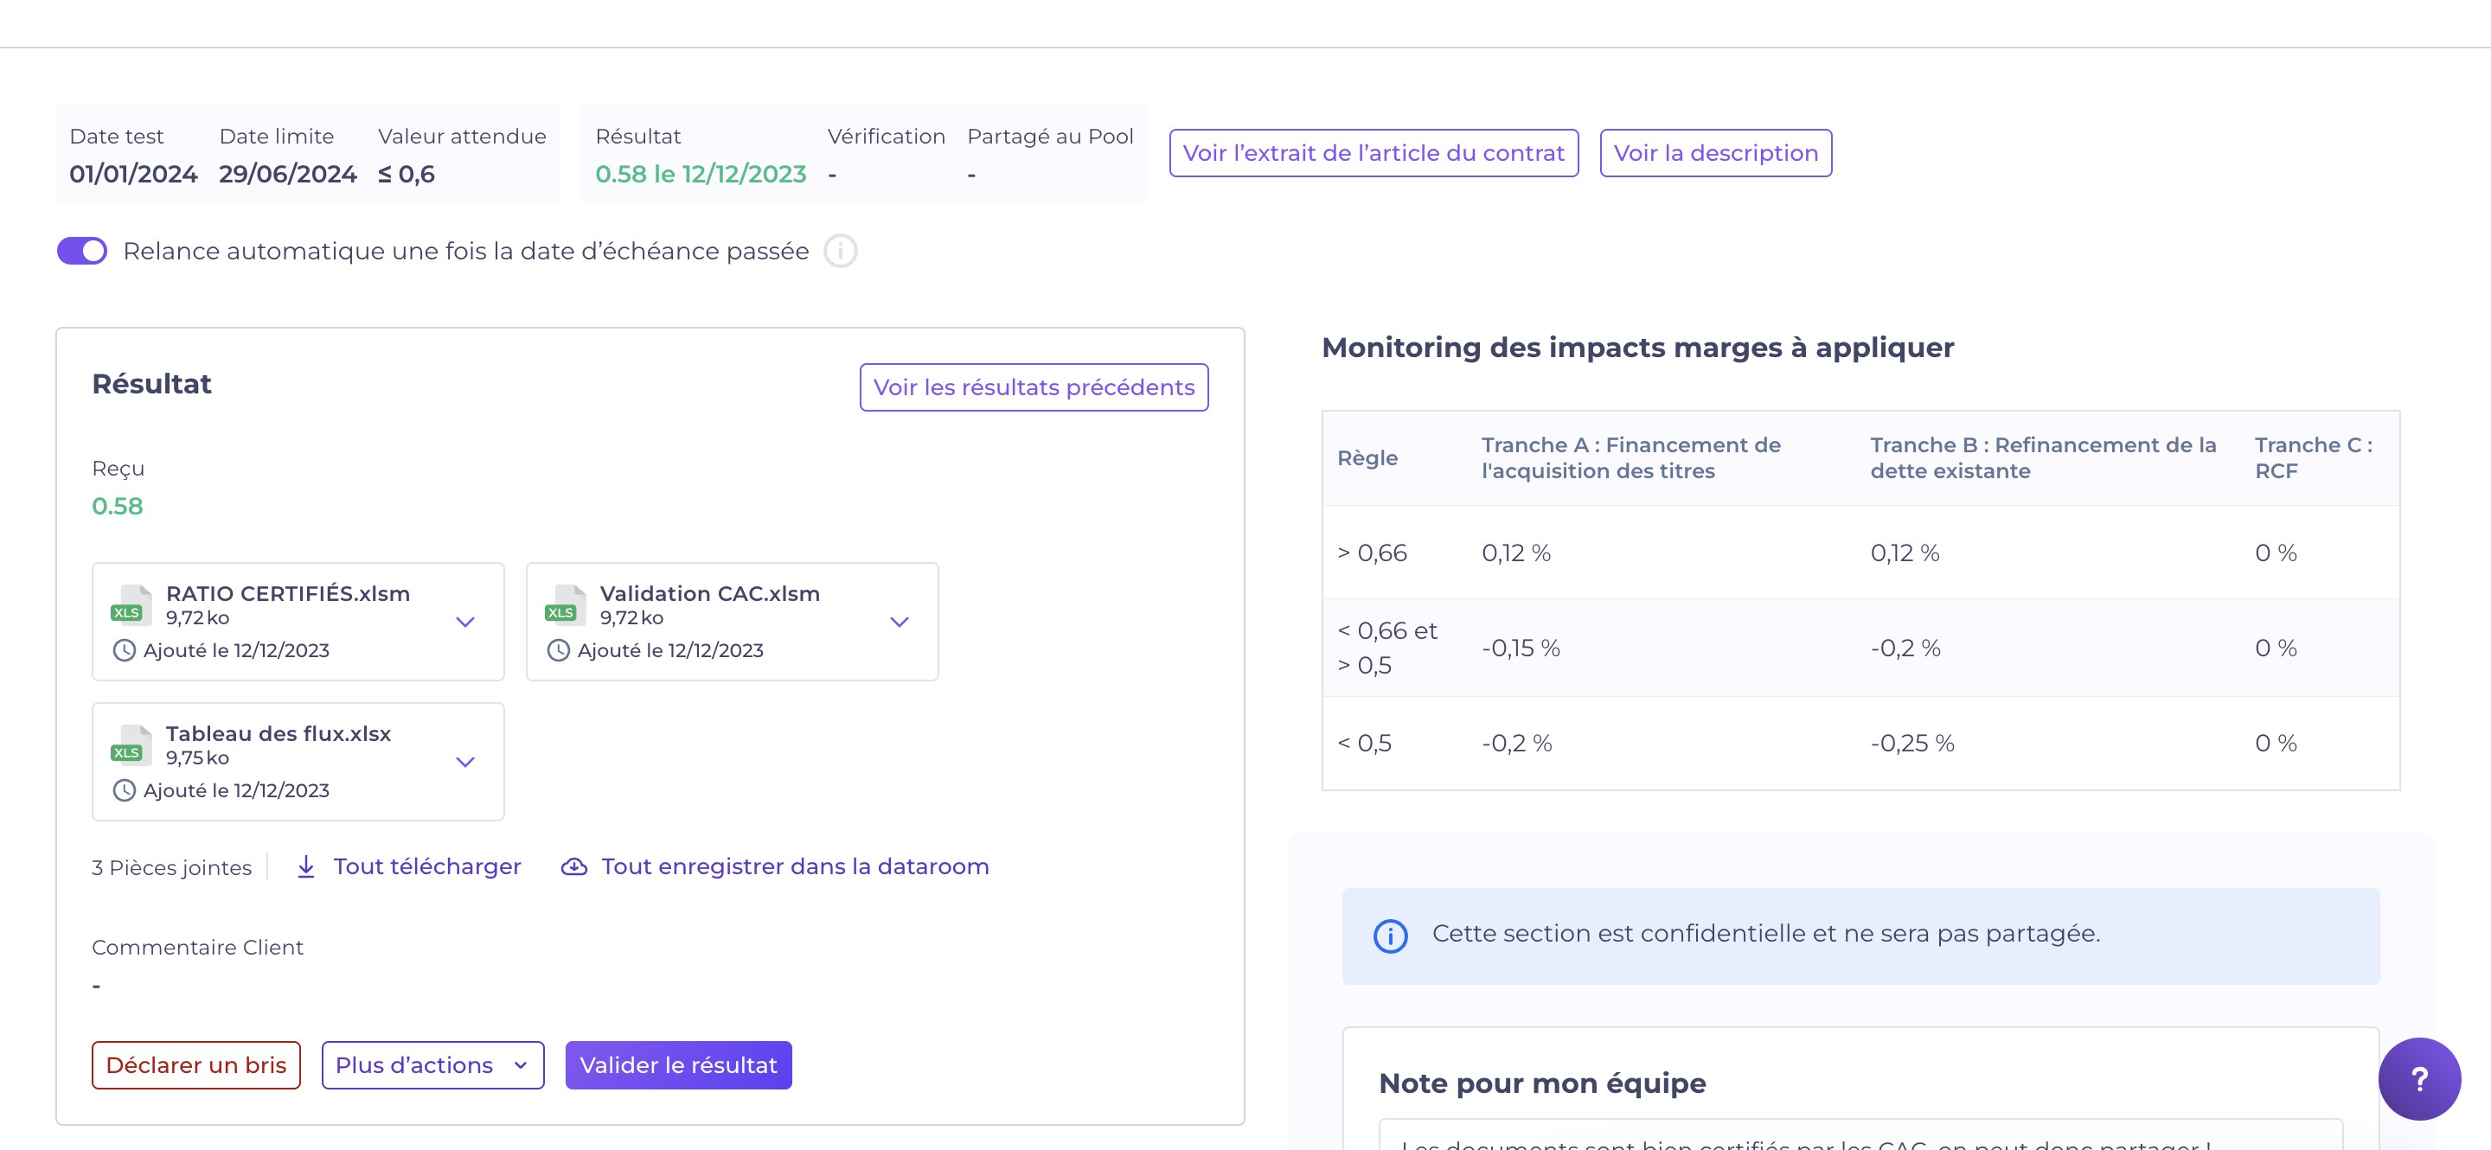Open the purple help question mark

coord(2417,1078)
